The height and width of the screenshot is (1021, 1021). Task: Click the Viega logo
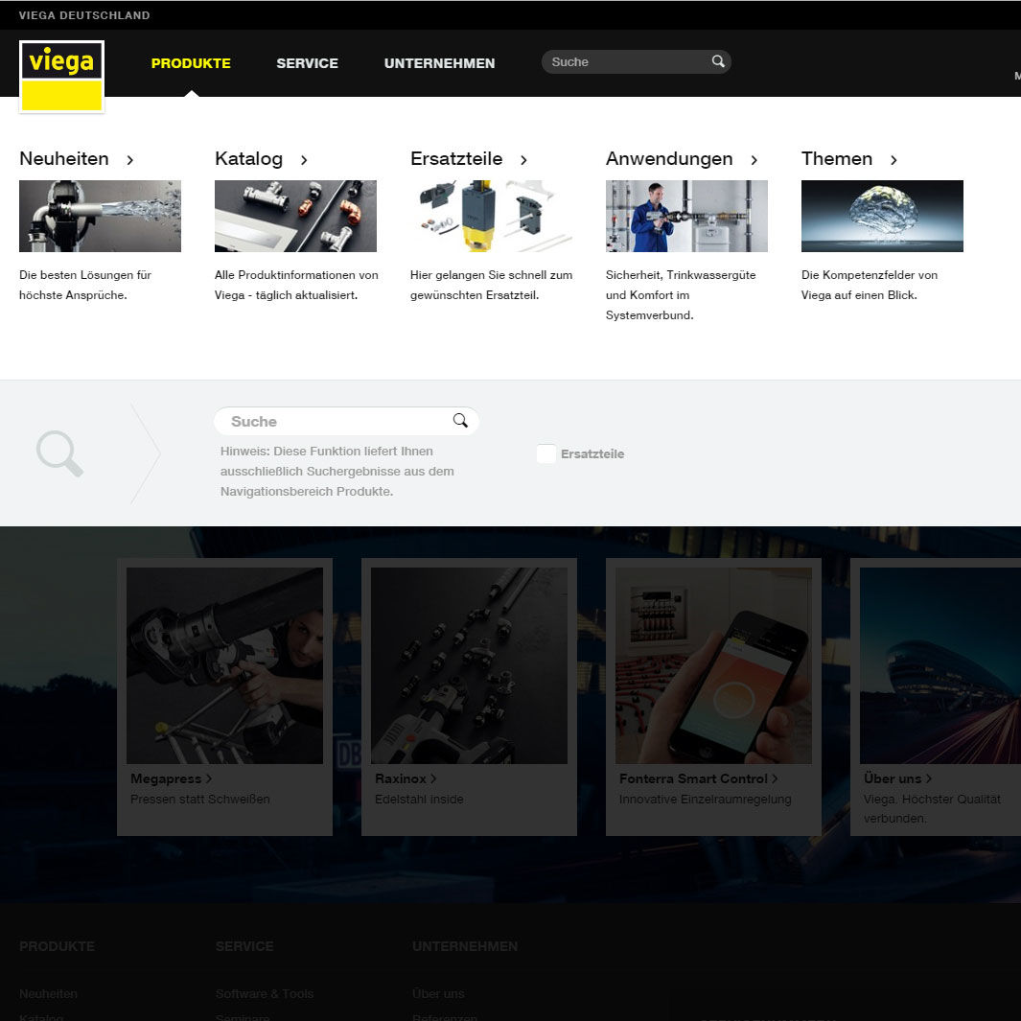tap(62, 77)
